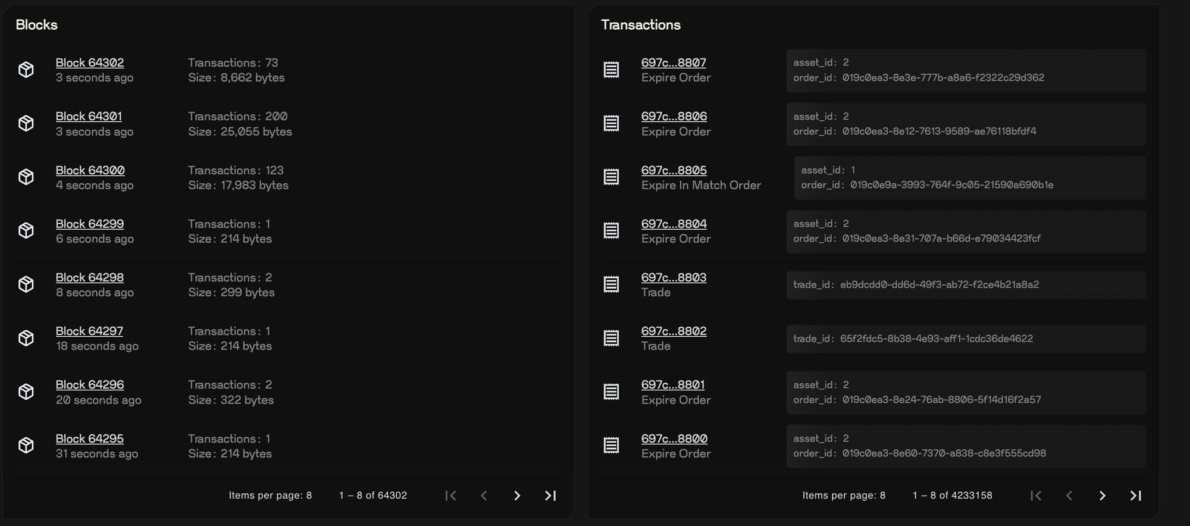This screenshot has width=1190, height=526.
Task: Jump to last page of Transactions
Action: [x=1135, y=496]
